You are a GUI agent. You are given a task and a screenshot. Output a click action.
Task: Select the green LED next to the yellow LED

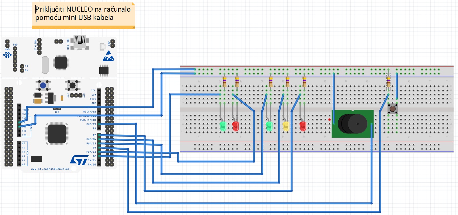pos(269,126)
